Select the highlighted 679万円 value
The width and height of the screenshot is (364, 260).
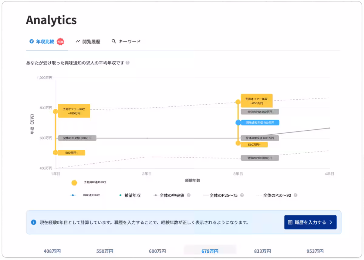point(210,251)
